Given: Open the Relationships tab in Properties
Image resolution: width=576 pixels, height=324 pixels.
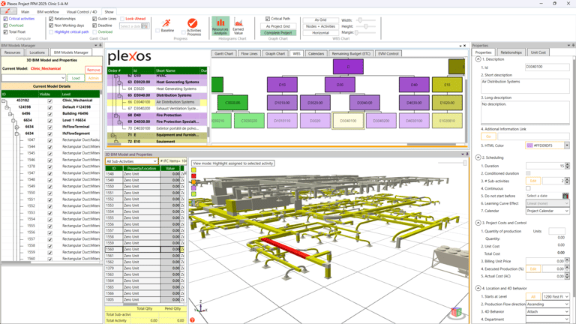Looking at the screenshot, I should tap(511, 52).
